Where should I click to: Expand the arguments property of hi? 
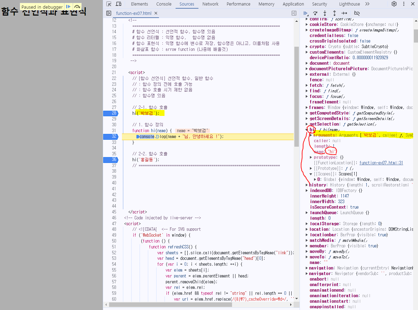(311, 135)
